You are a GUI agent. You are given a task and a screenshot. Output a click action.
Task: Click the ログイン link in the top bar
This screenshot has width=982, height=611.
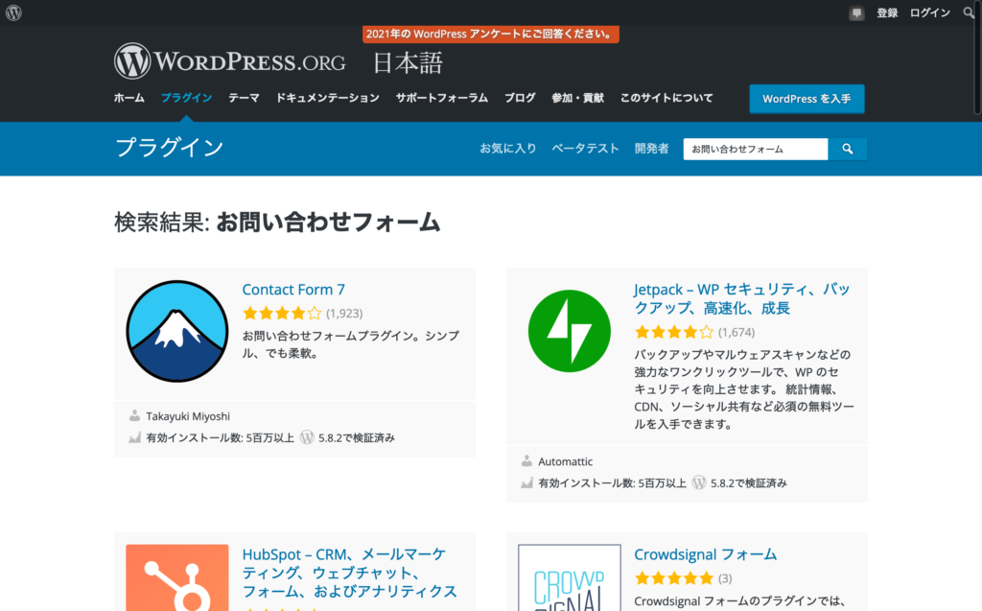point(930,13)
